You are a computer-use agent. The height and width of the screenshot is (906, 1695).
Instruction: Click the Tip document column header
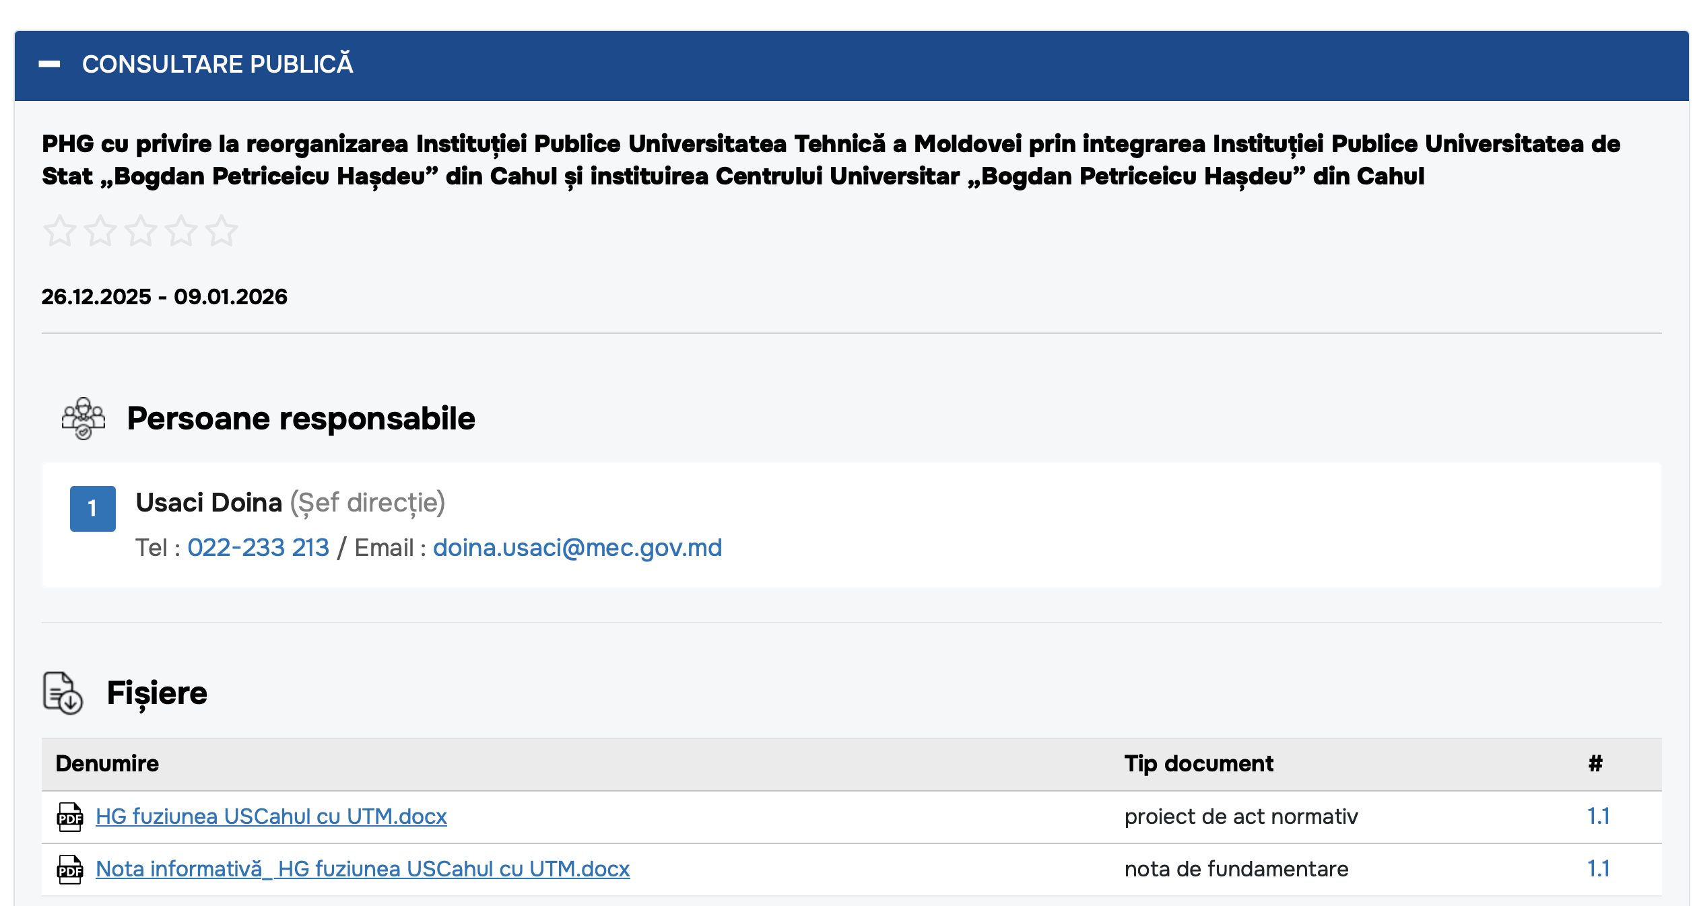(x=1199, y=764)
